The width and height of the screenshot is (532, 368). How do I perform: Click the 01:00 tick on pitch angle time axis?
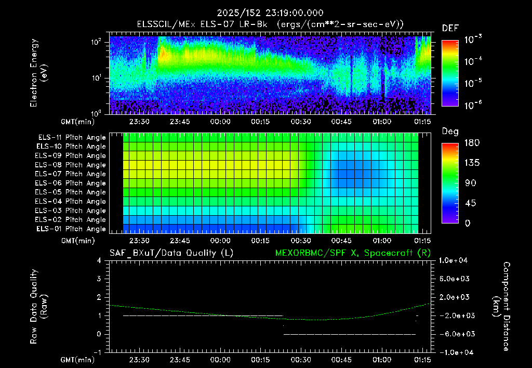tap(382, 241)
